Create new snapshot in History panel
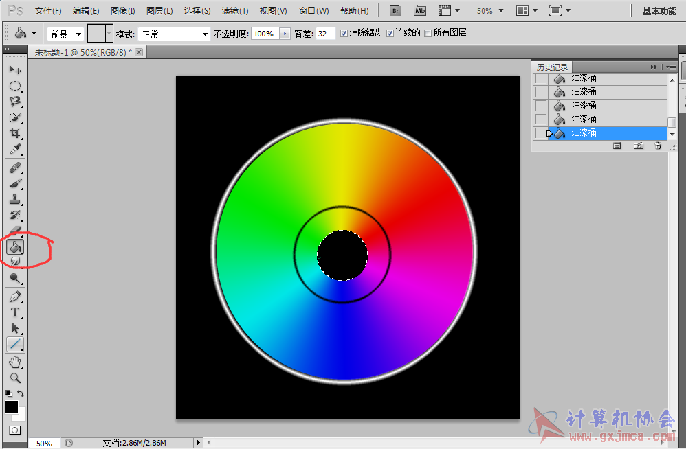 639,146
